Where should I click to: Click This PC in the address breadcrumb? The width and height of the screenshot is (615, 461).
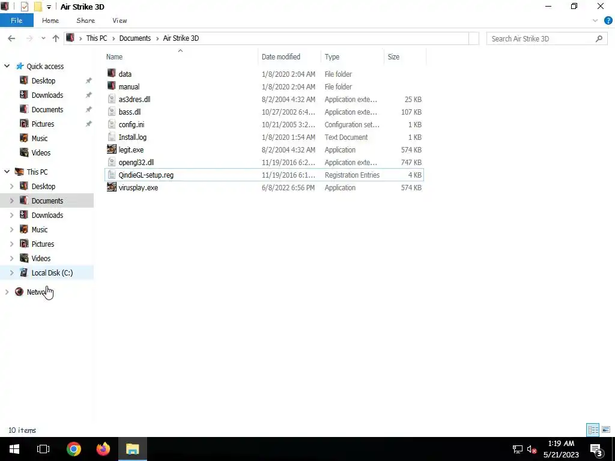97,38
